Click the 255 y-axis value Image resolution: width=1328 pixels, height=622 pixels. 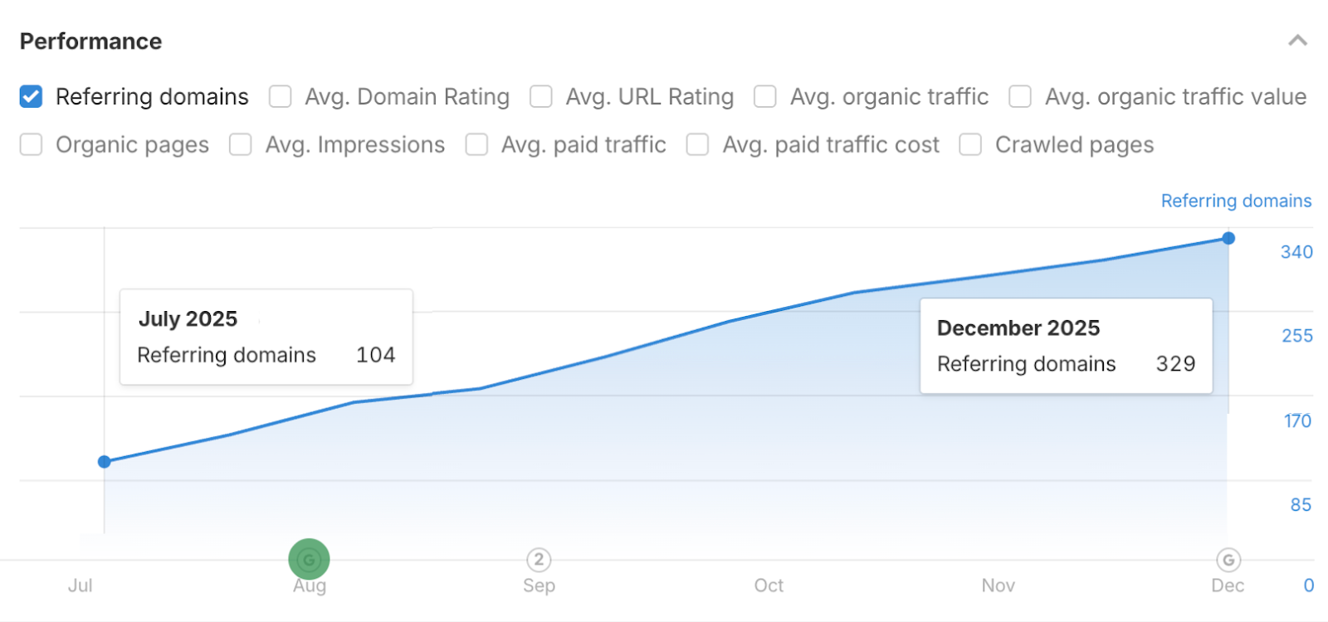pyautogui.click(x=1297, y=336)
